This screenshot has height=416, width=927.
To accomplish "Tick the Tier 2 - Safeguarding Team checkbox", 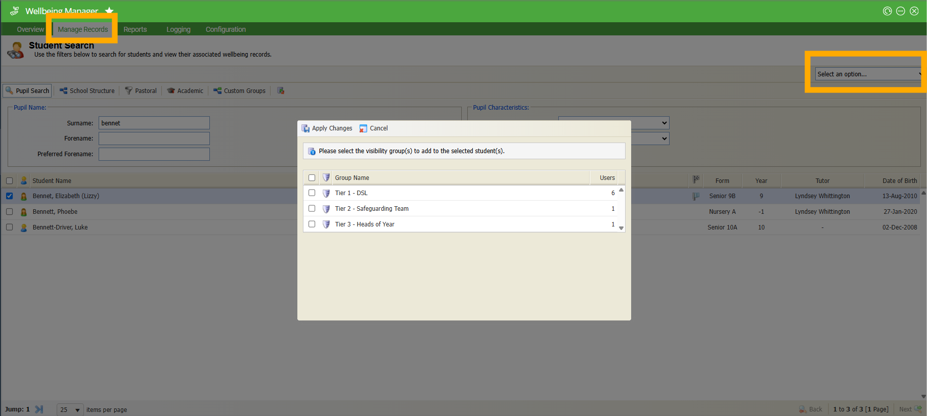I will [x=312, y=209].
